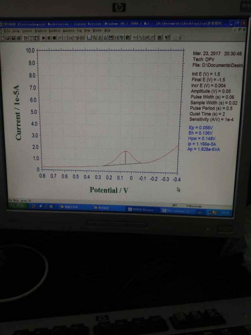The image size is (251, 335).
Task: Click the Peak Definition toolbar icon
Action: [x=106, y=38]
